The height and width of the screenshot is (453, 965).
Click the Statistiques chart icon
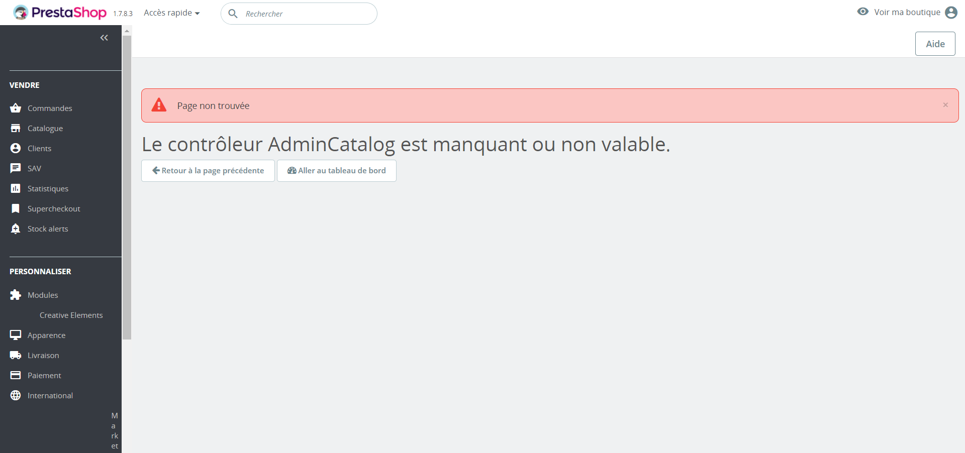pyautogui.click(x=16, y=188)
